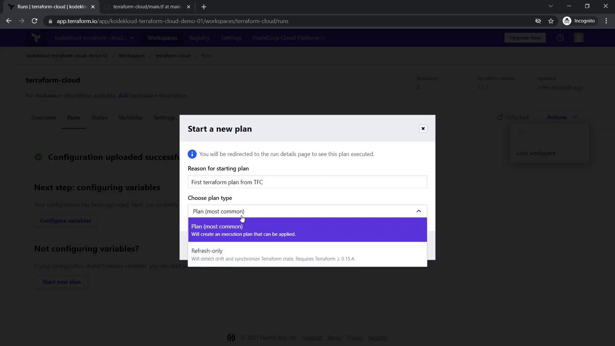Click the blue info icon in dialog
The width and height of the screenshot is (615, 346).
pos(192,154)
